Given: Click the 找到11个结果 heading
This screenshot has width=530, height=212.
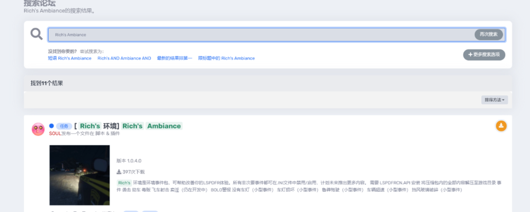Looking at the screenshot, I should pos(47,83).
